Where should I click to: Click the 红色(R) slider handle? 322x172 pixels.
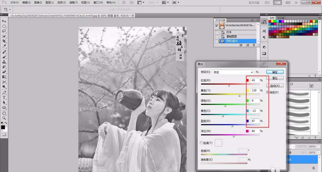pyautogui.click(x=229, y=86)
